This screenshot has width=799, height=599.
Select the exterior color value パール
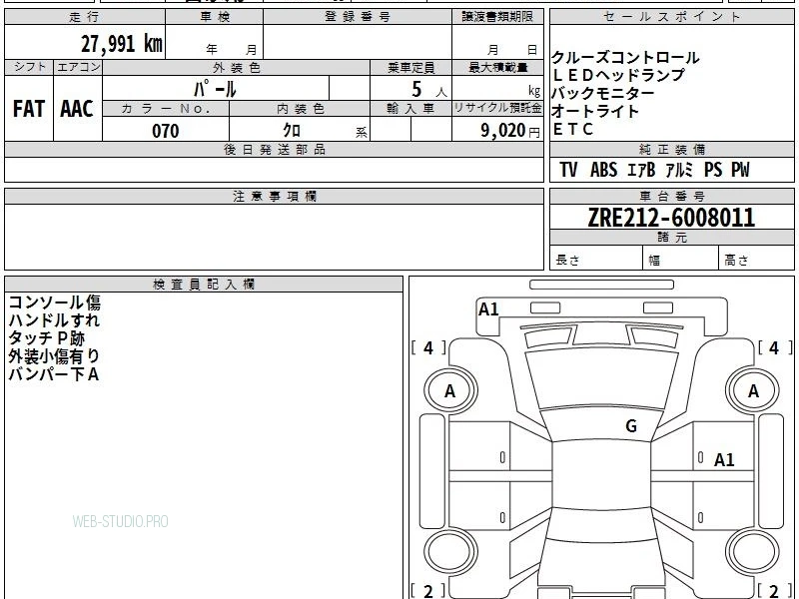215,89
